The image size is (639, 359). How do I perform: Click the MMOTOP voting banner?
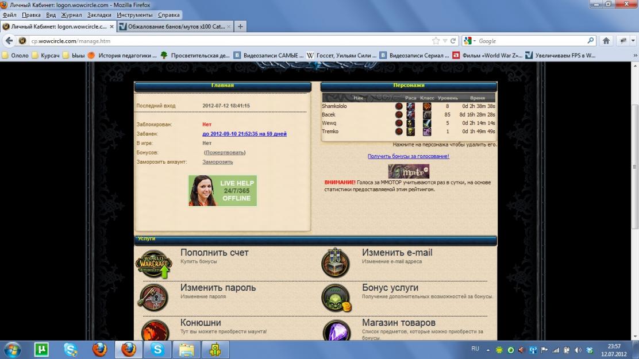coord(408,171)
